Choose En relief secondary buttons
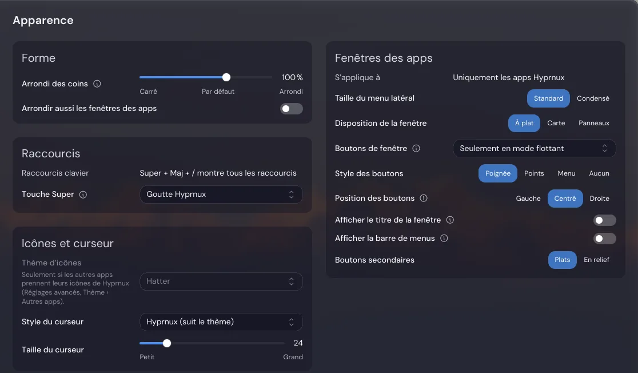Image resolution: width=638 pixels, height=373 pixels. 596,260
